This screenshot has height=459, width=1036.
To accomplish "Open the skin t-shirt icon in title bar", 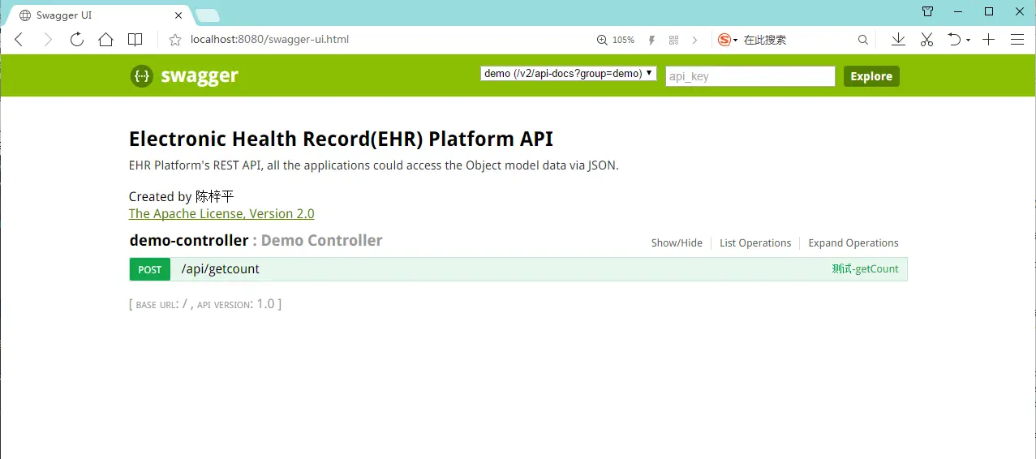I will [x=928, y=11].
